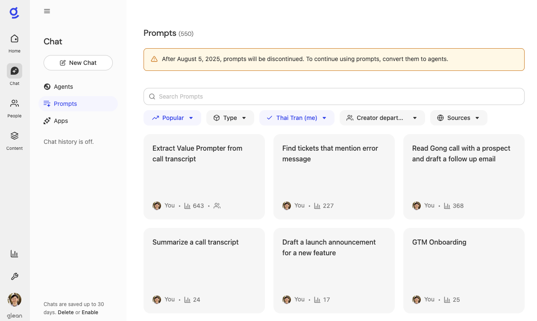Select Apps in the Chat menu
Screen dimensions: 537x321
pyautogui.click(x=61, y=121)
